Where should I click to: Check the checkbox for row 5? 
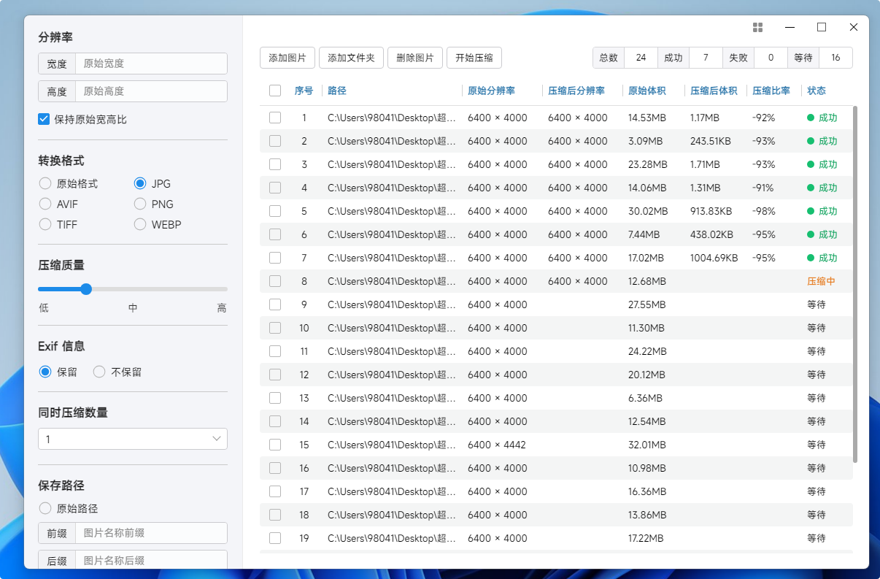(275, 211)
